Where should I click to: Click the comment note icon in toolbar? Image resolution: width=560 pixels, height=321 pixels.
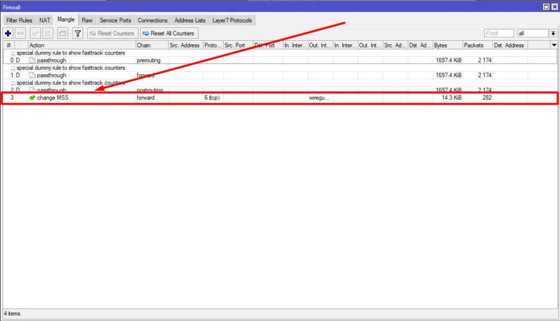pos(63,33)
